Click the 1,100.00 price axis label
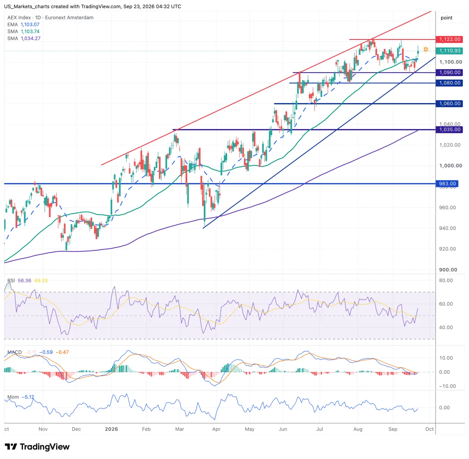 click(451, 62)
